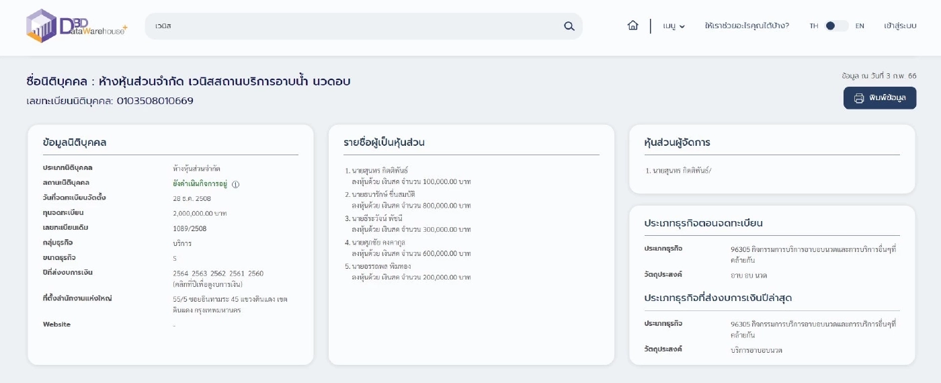The image size is (941, 383).
Task: Open the 2560 financial statement year
Action: coord(256,273)
